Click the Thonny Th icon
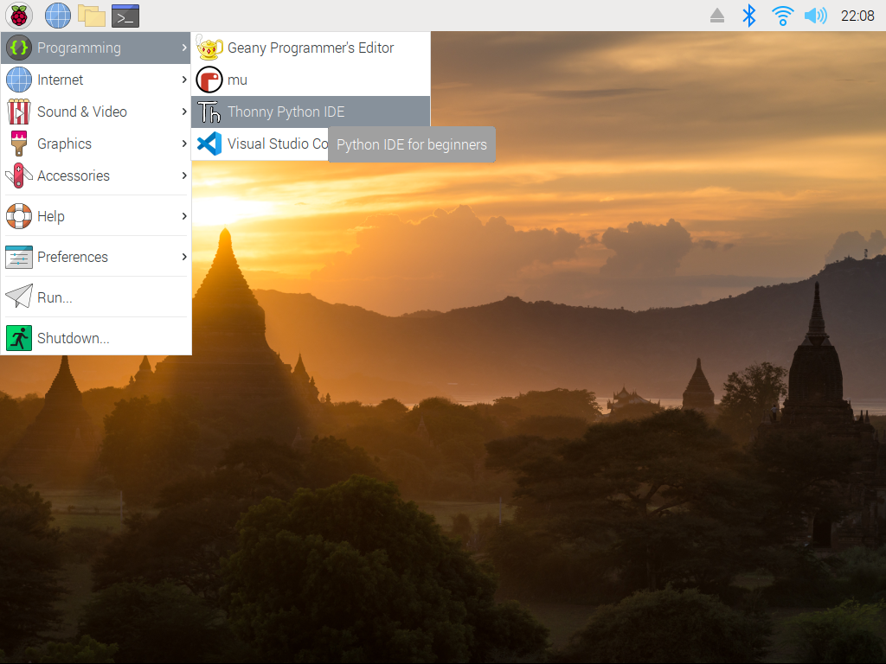Image resolution: width=886 pixels, height=664 pixels. coord(209,112)
